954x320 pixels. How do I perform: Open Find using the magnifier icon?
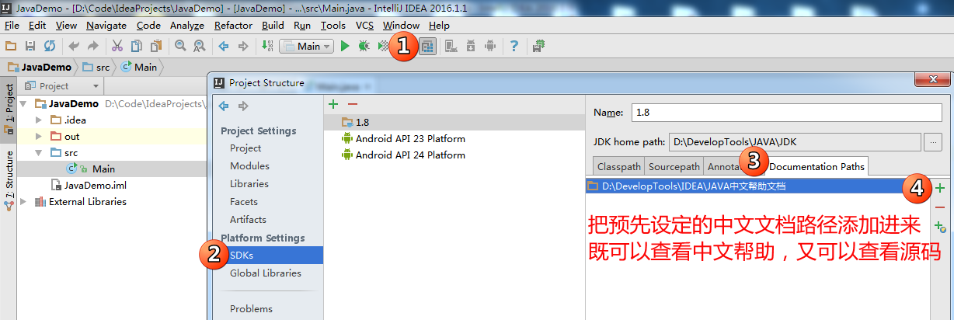(x=180, y=46)
